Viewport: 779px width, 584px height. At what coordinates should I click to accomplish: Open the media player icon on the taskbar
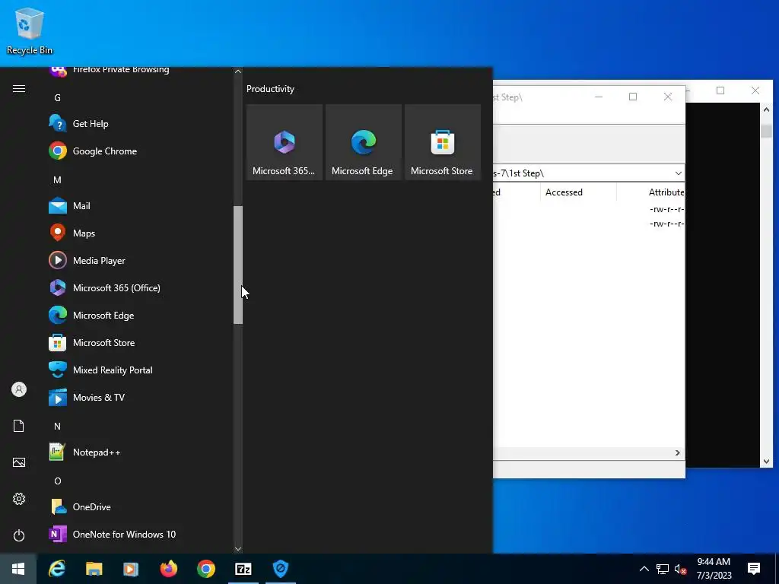coord(131,569)
